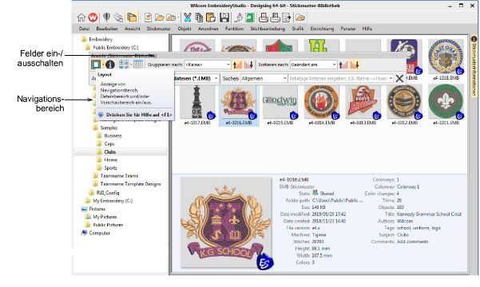Select the Caps folder
Screen dimensions: 480x287
(x=109, y=143)
